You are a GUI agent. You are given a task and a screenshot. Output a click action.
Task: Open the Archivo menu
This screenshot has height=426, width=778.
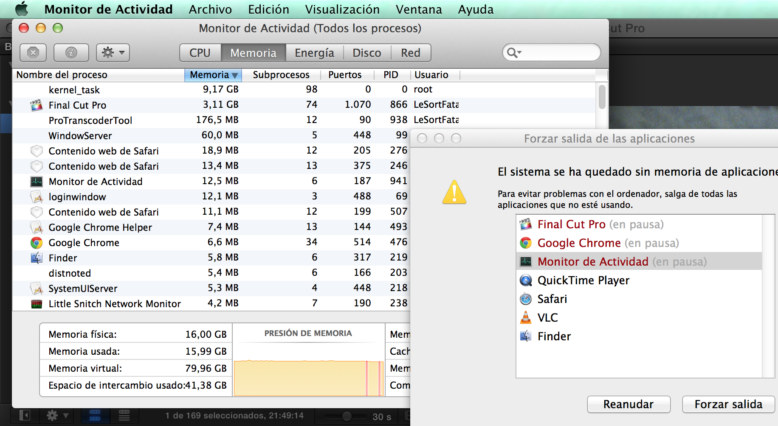(210, 9)
